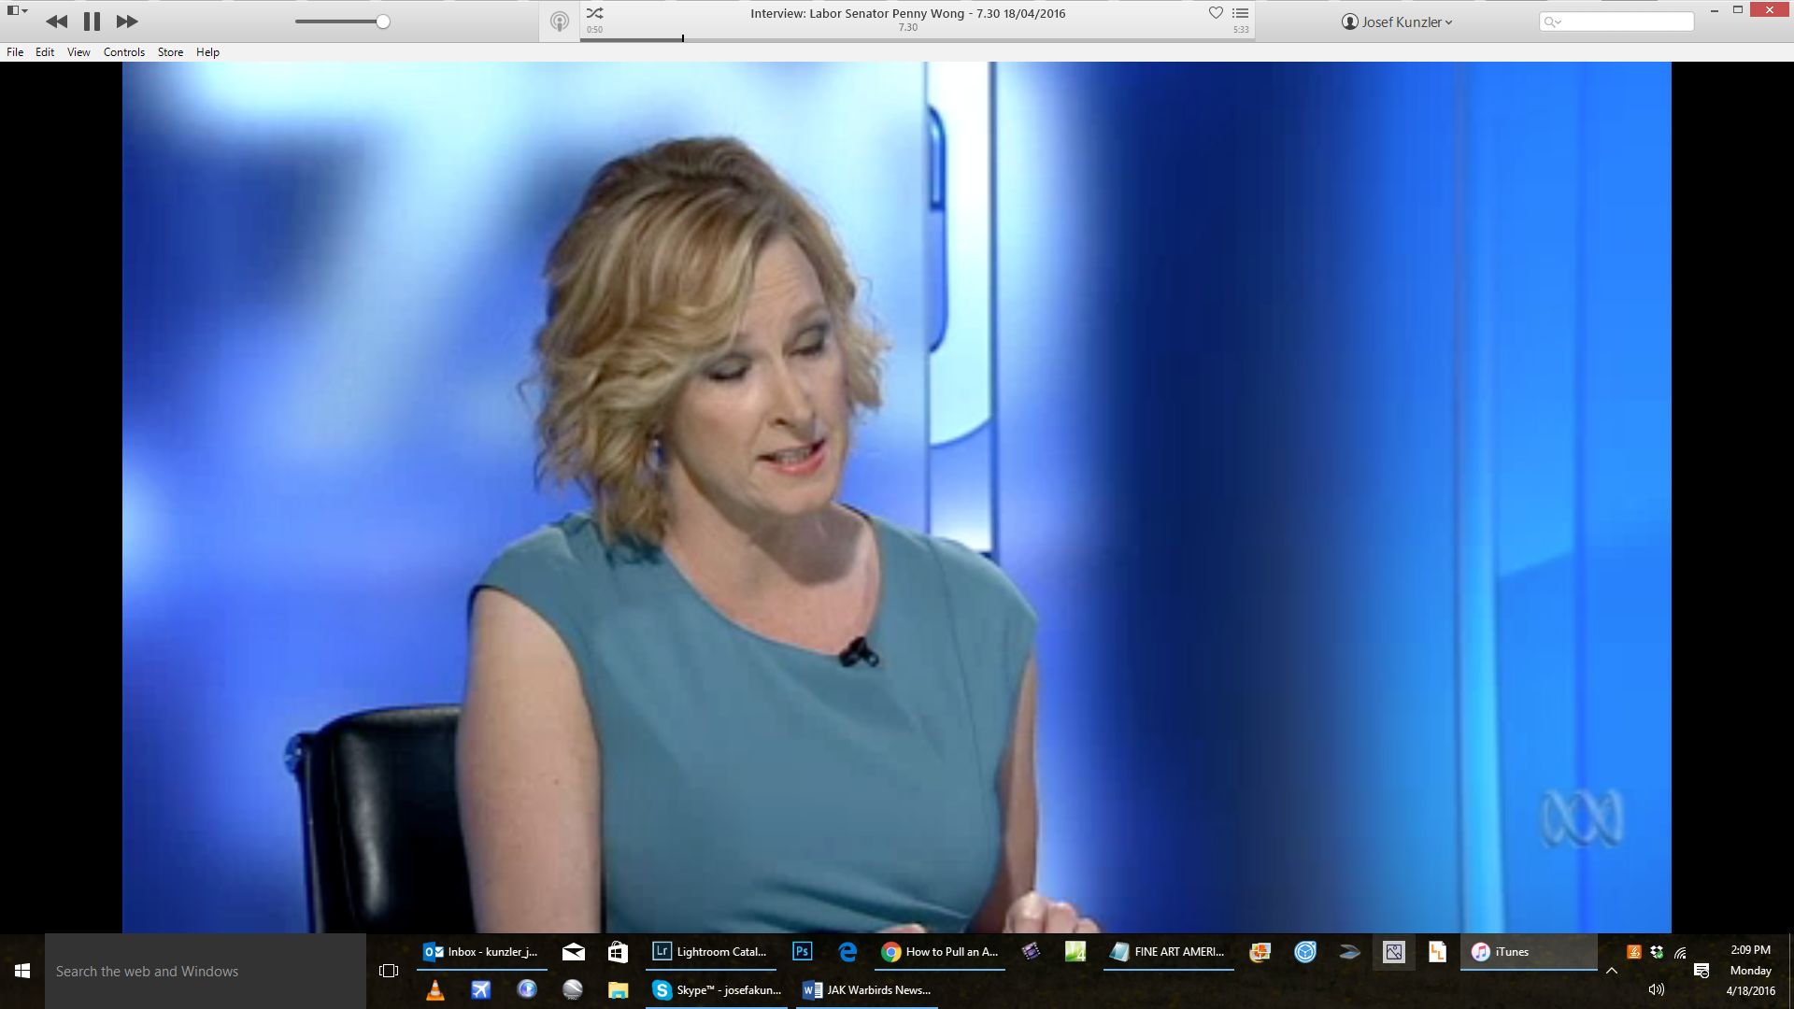Pause the playing interview
Screen dimensions: 1794x1009
click(92, 21)
